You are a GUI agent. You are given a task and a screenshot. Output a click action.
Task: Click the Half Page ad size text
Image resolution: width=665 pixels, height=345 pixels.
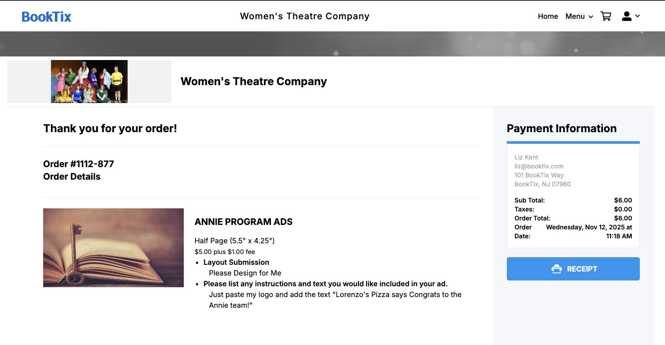pyautogui.click(x=235, y=241)
